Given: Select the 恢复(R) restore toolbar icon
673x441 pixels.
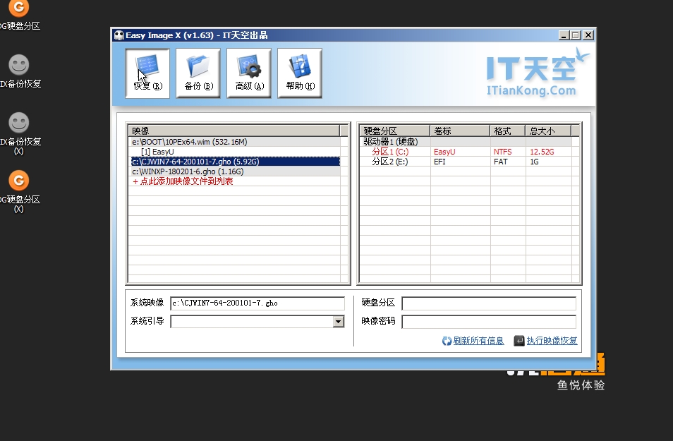Looking at the screenshot, I should tap(147, 71).
